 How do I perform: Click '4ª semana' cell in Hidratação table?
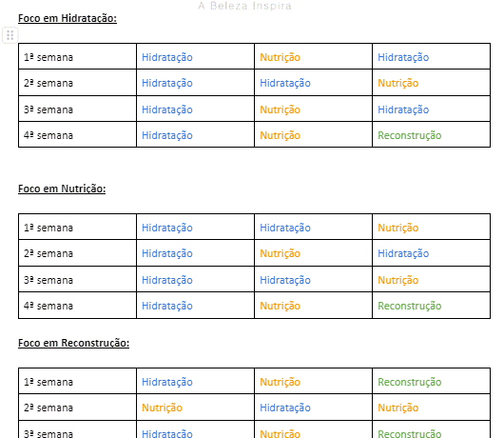coord(77,135)
